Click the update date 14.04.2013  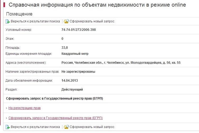70,81
